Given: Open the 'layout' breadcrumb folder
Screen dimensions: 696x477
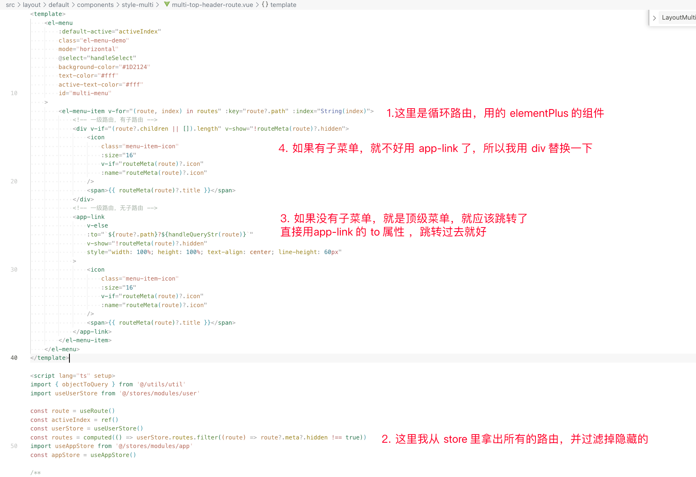Looking at the screenshot, I should pyautogui.click(x=31, y=5).
